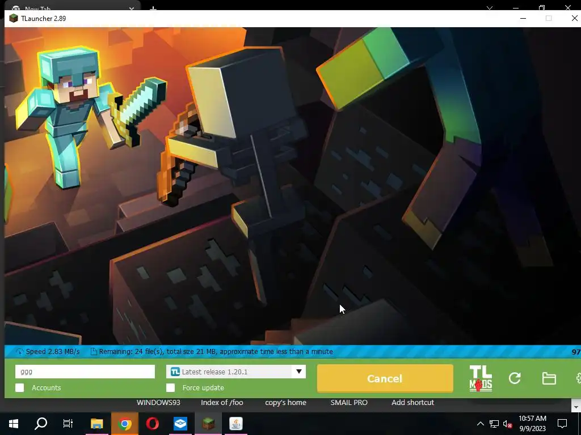Switch to the TLauncher Minecraft taskbar icon
The height and width of the screenshot is (435, 581).
[x=208, y=424]
